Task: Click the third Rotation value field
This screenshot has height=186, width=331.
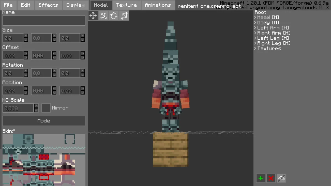Action: tap(70, 73)
